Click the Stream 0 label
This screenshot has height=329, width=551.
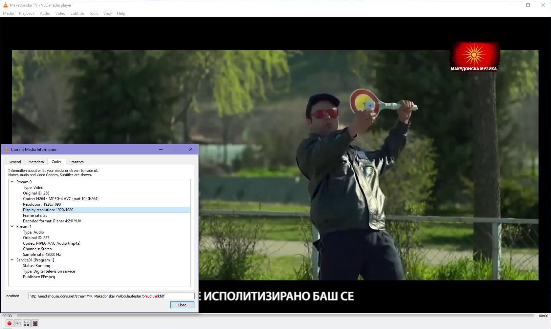[24, 182]
